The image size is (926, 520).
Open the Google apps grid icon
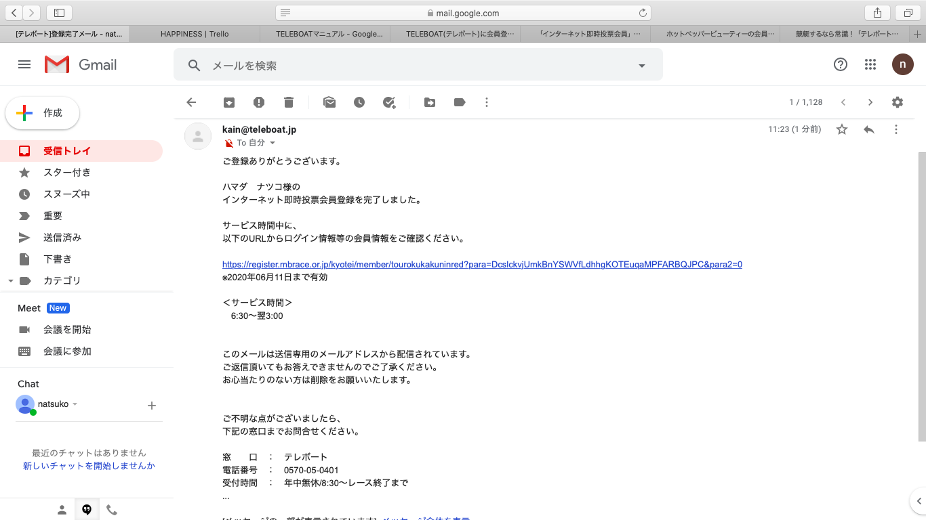pyautogui.click(x=870, y=64)
